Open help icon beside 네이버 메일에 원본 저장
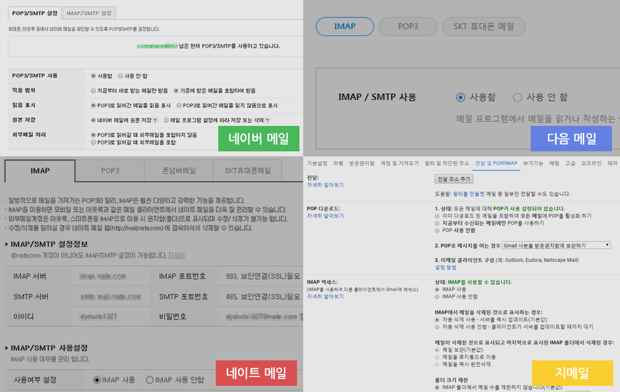 tap(156, 120)
